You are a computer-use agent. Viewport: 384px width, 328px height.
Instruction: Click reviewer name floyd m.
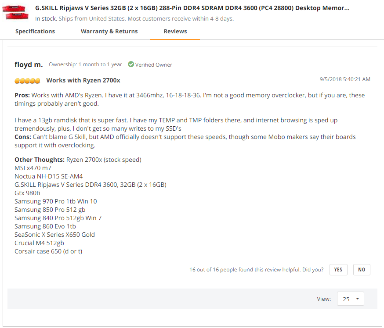pos(29,64)
